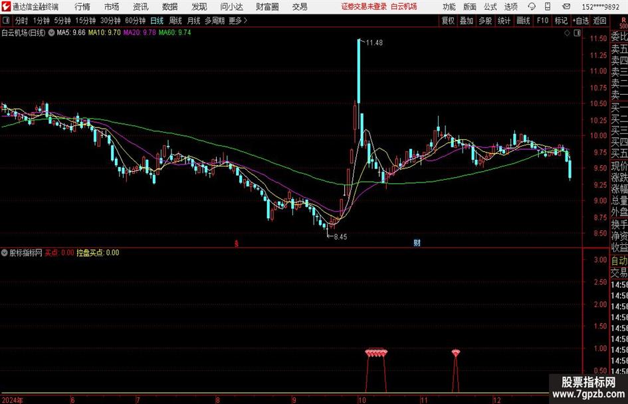Click the 控盘买点: 0.00 indicator value
The width and height of the screenshot is (628, 404).
[x=98, y=253]
